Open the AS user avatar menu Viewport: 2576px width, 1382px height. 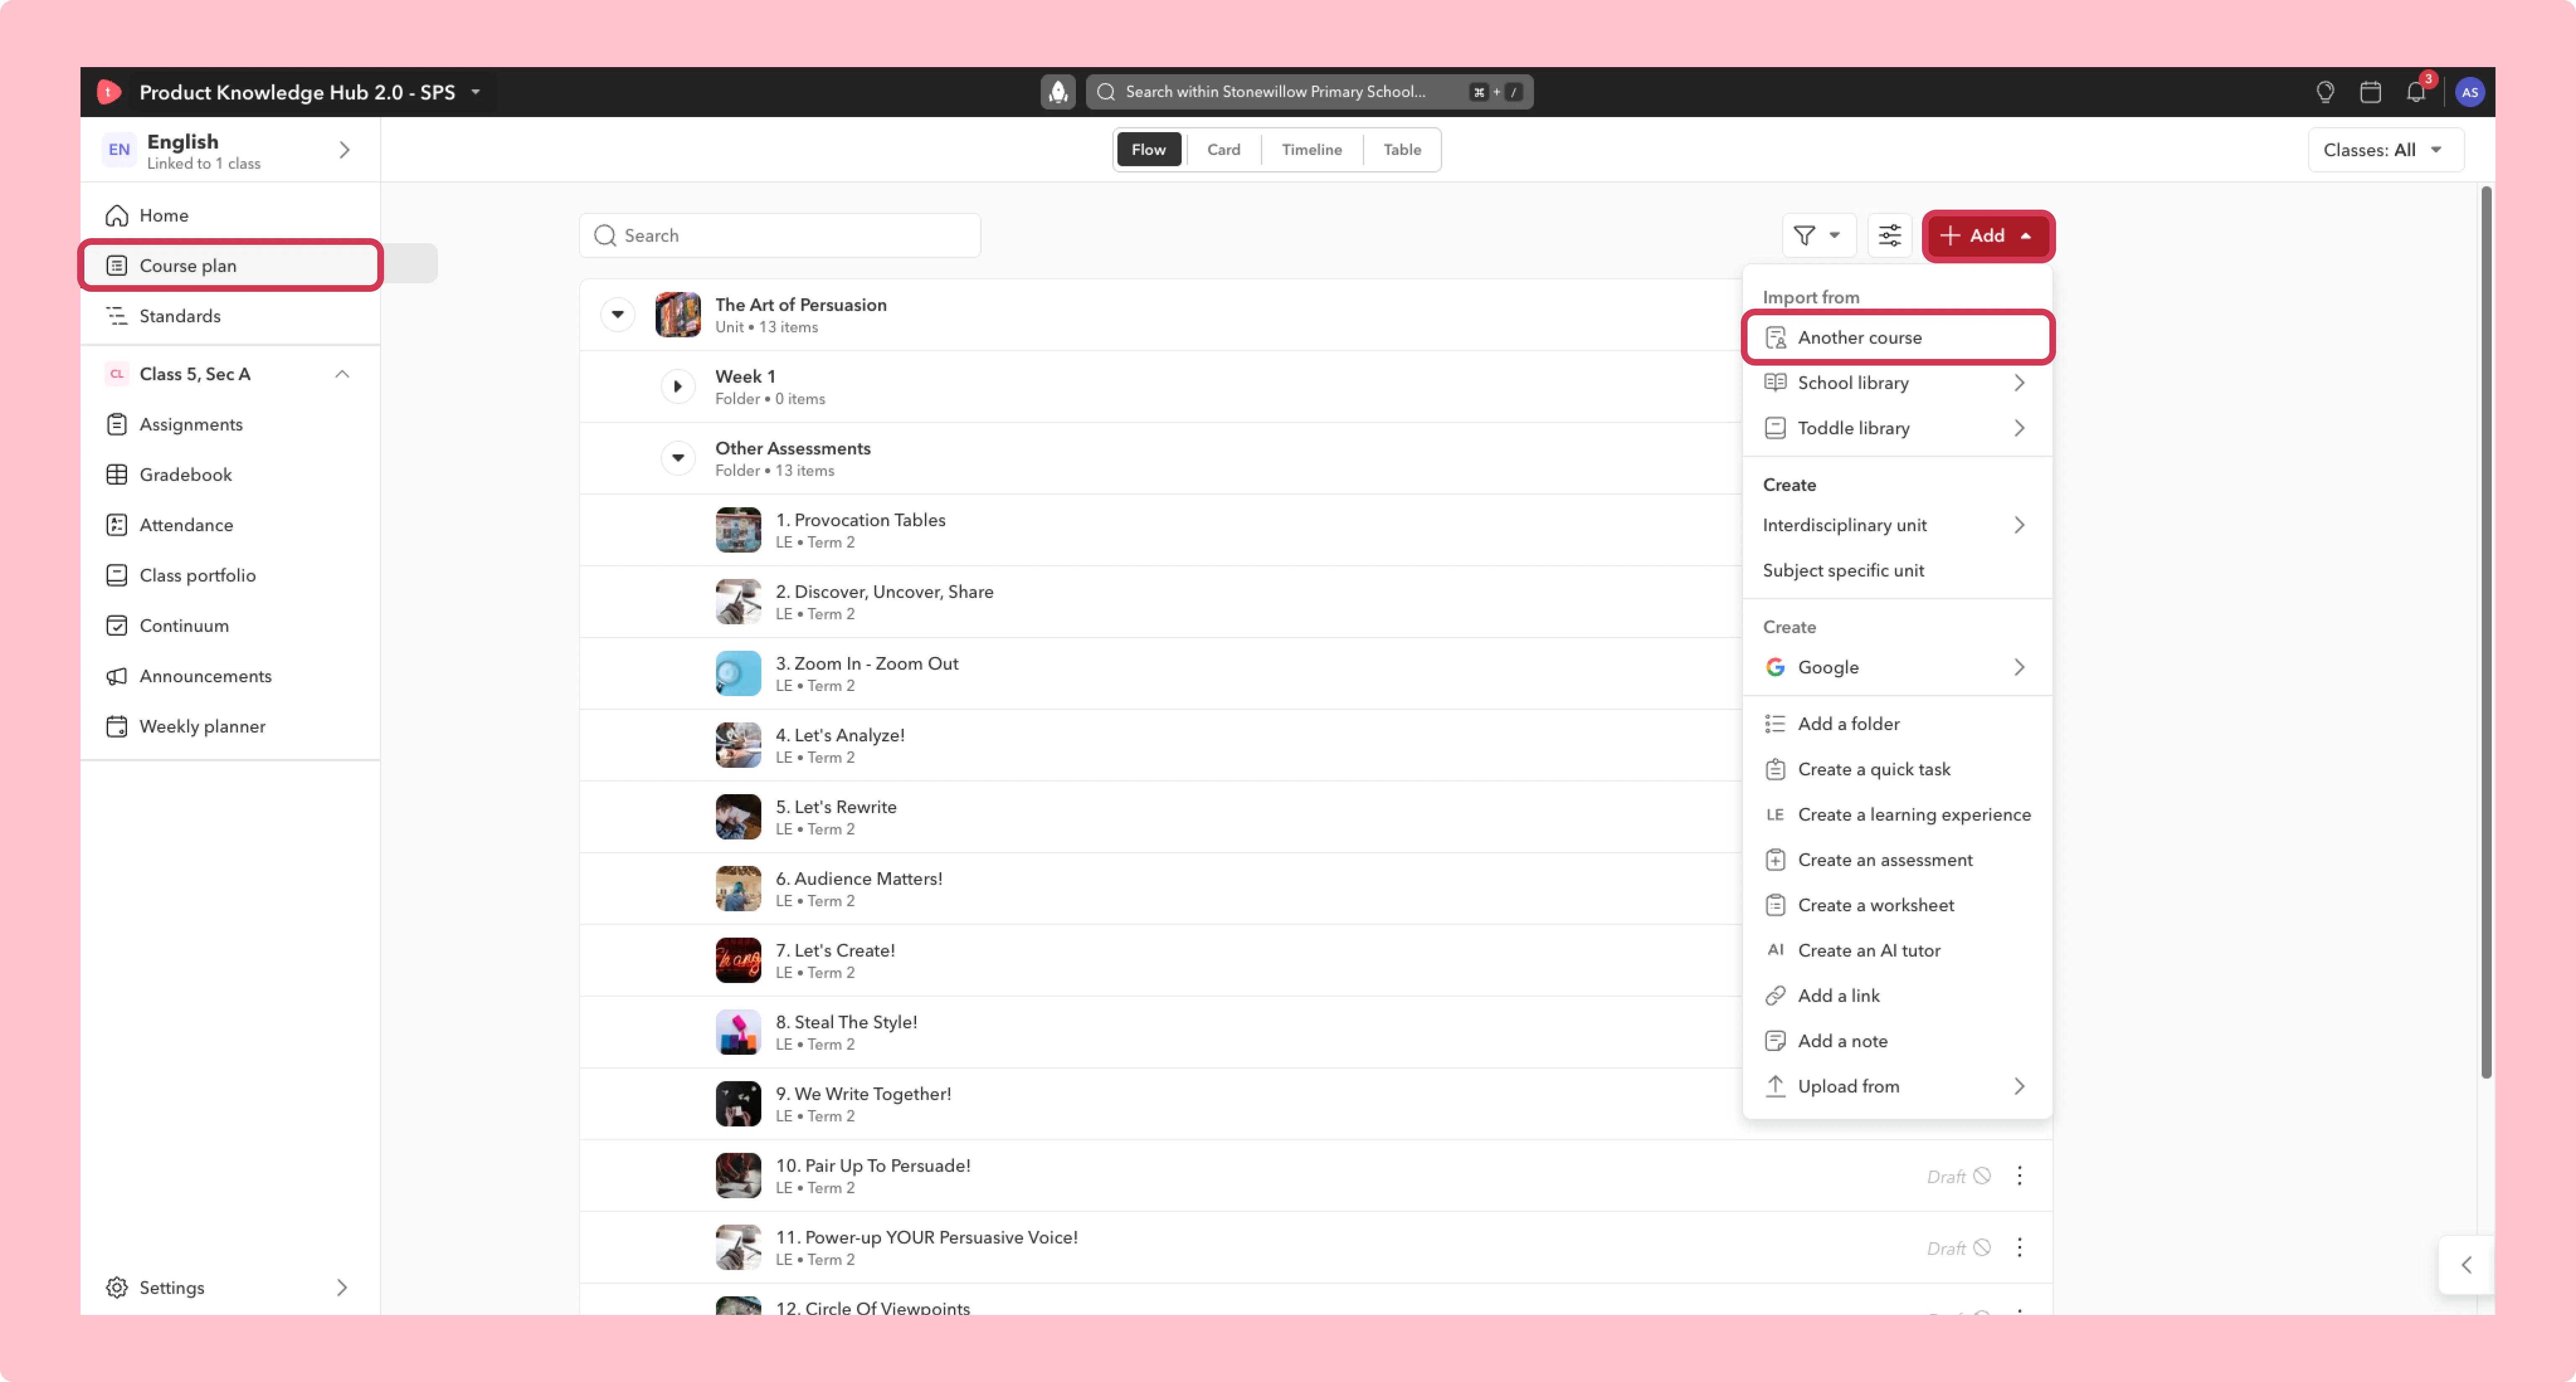(2470, 92)
